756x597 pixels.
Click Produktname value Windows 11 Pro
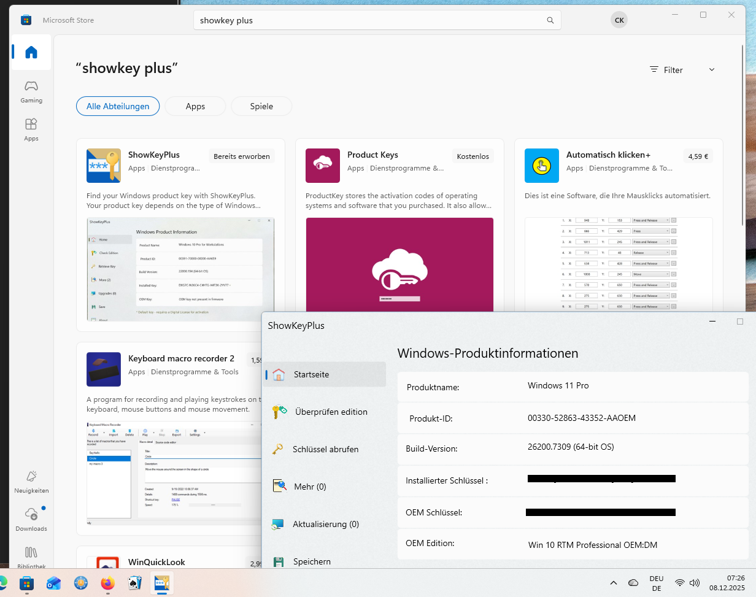click(x=558, y=386)
